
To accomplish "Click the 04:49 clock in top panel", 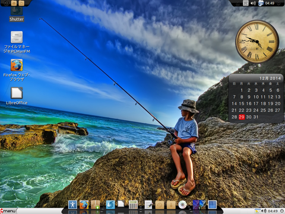I will 270,3.
